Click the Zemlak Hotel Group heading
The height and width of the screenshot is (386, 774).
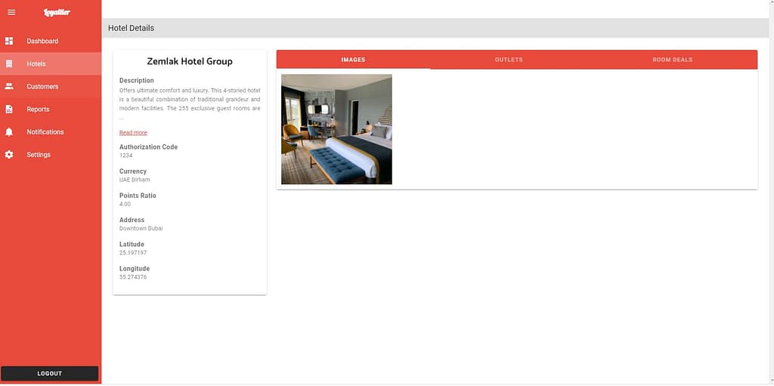tap(190, 61)
